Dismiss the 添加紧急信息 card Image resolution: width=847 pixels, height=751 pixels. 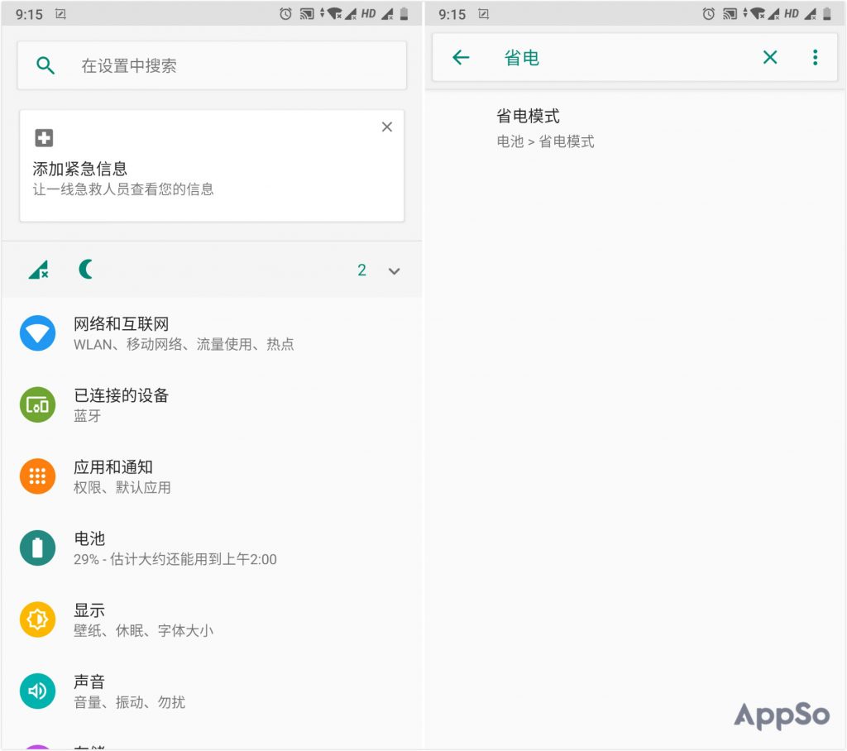coord(386,127)
